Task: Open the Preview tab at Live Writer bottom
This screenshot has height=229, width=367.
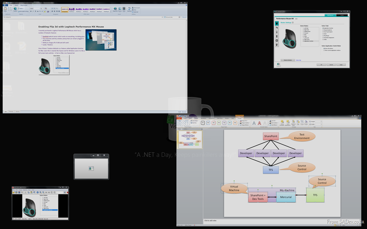Action: (11, 112)
